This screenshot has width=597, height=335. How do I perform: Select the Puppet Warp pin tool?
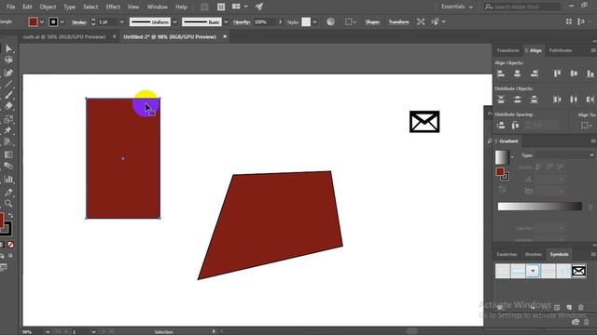click(8, 130)
